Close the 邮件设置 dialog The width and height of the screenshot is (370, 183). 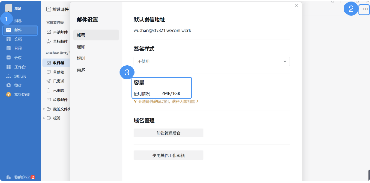[296, 6]
